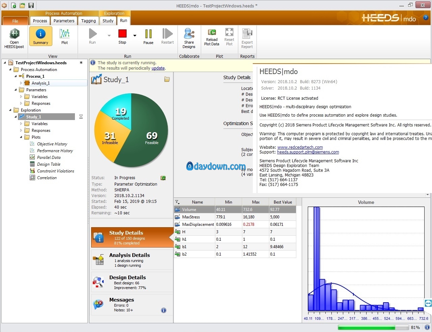The height and width of the screenshot is (332, 432).
Task: Select the MaxDisplacement row
Action: coord(235,224)
